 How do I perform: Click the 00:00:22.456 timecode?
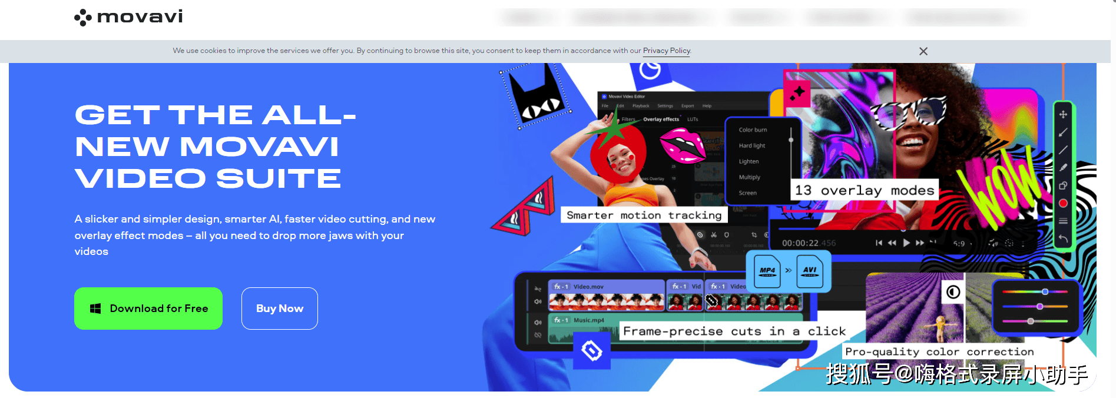[x=809, y=243]
